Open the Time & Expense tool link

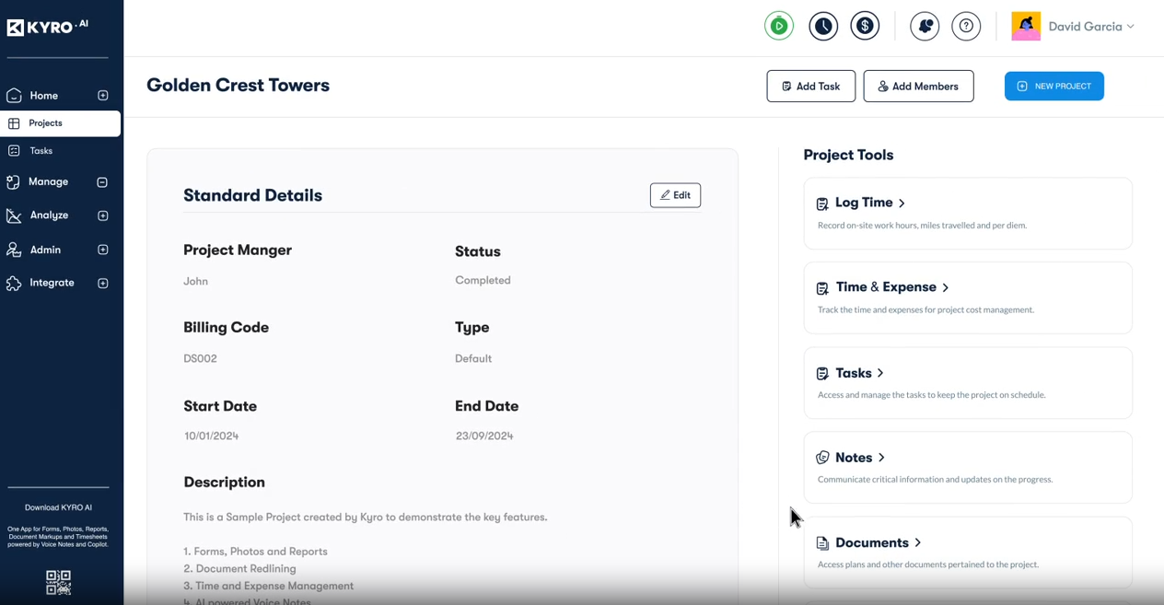886,287
